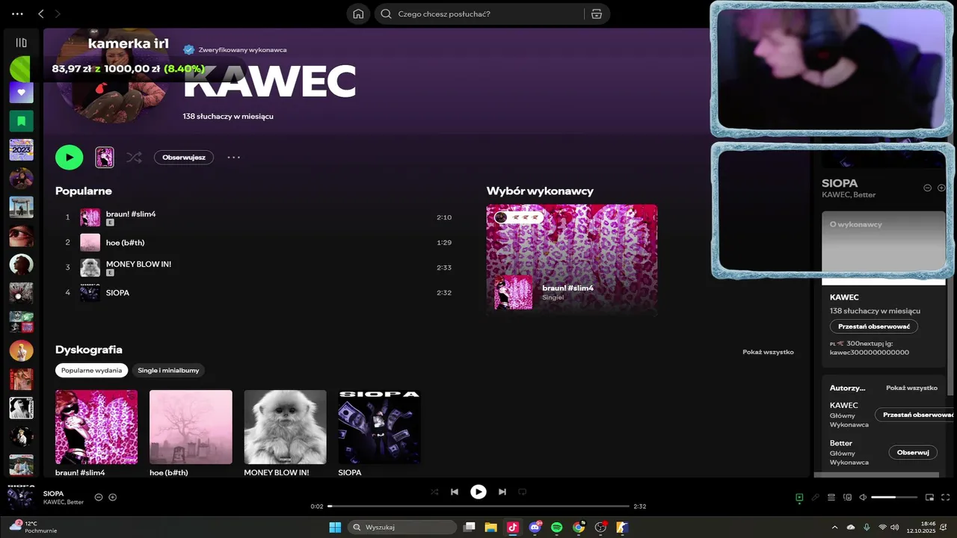957x538 pixels.
Task: Open the green bookmark Your Episodes icon
Action: 21,120
